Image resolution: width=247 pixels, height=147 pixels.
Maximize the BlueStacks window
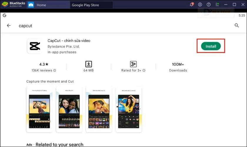pos(234,5)
